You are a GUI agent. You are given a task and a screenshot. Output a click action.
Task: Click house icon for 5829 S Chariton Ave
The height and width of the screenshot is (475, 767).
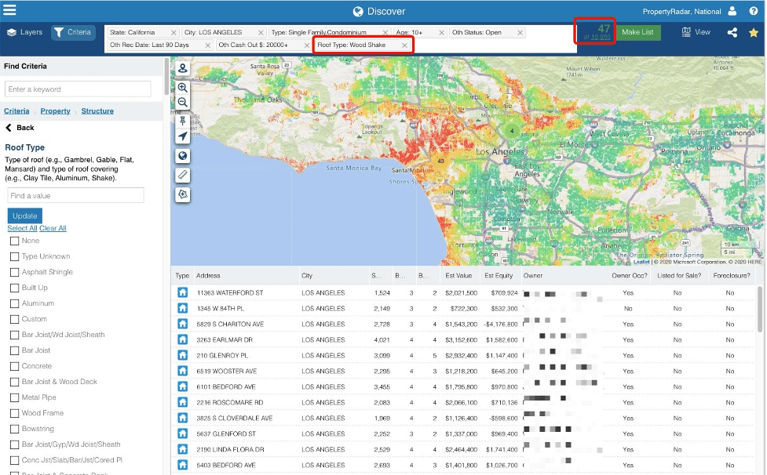pyautogui.click(x=182, y=324)
